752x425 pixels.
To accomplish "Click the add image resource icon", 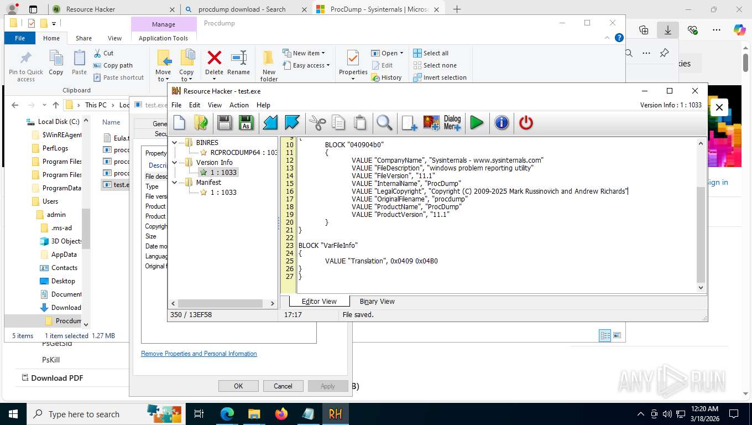I will [x=431, y=123].
